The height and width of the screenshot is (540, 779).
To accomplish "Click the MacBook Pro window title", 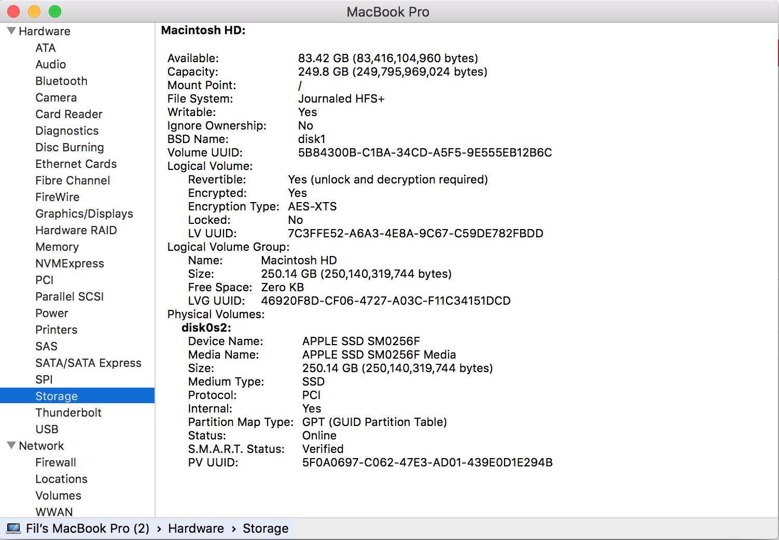I will 388,12.
